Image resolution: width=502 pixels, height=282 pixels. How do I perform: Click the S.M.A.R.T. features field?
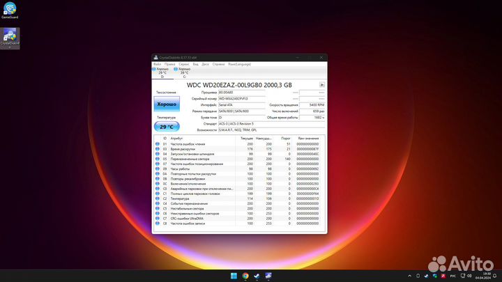271,130
